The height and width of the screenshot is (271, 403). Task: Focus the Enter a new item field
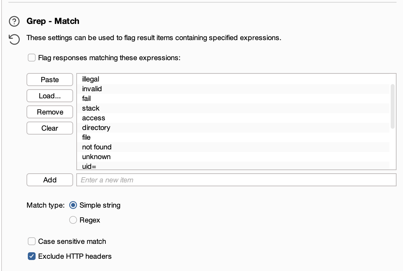(x=236, y=180)
